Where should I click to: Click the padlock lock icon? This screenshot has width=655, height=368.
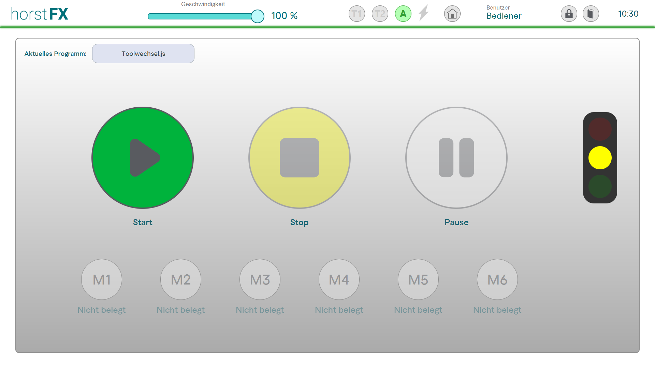coord(569,14)
